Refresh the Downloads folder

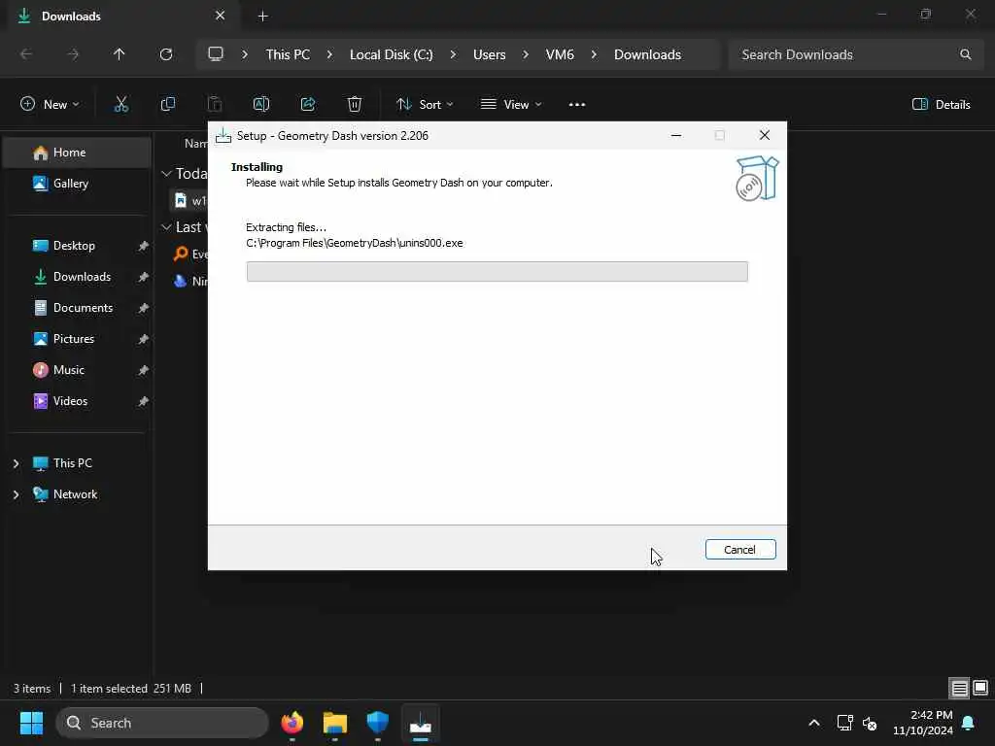click(165, 54)
